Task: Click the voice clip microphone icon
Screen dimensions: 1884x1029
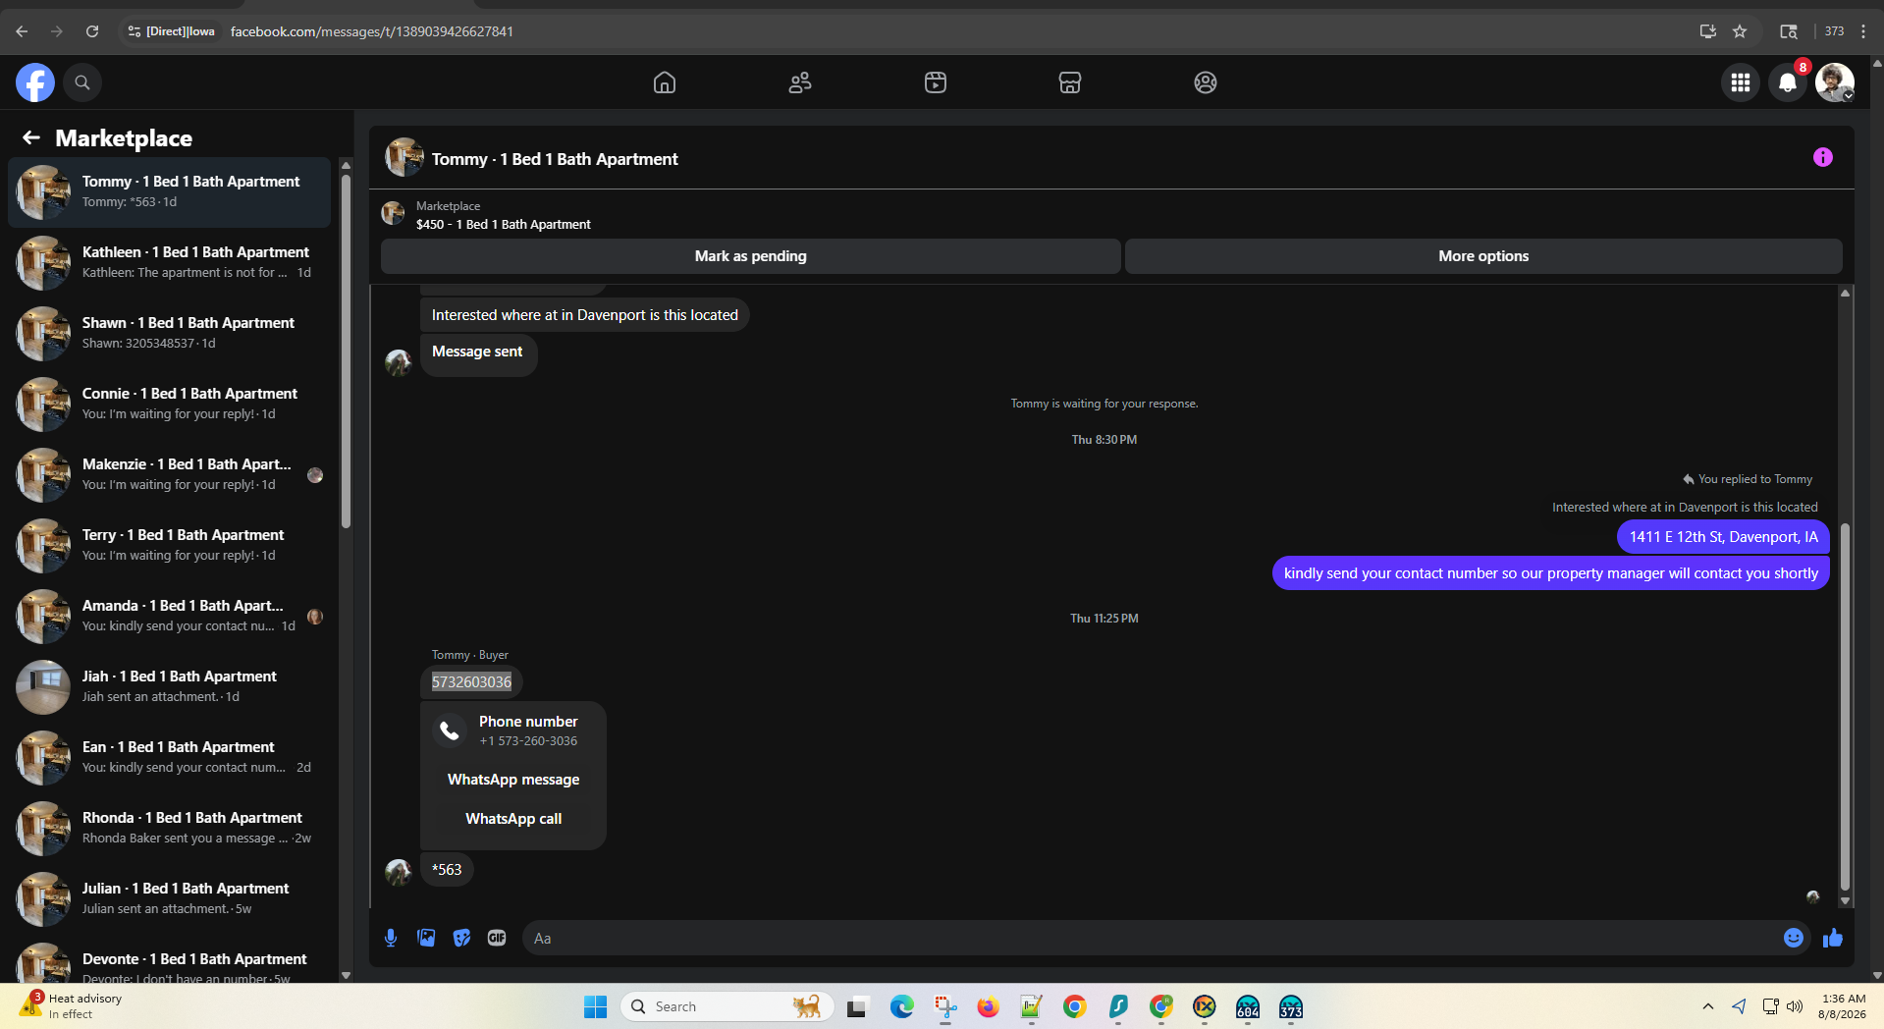Action: pos(391,938)
